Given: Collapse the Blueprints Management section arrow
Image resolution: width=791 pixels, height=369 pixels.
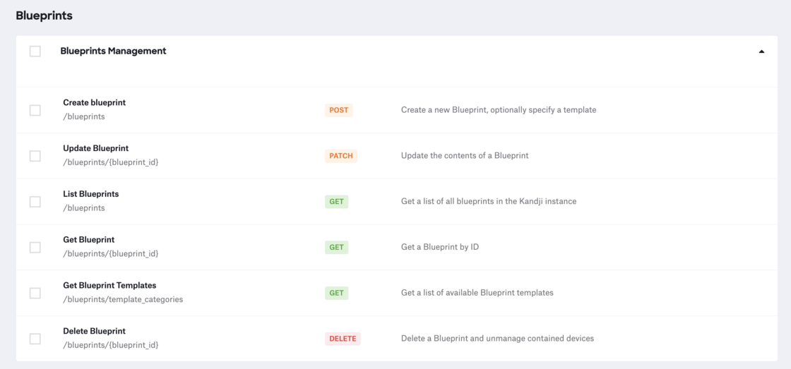Looking at the screenshot, I should coord(761,52).
